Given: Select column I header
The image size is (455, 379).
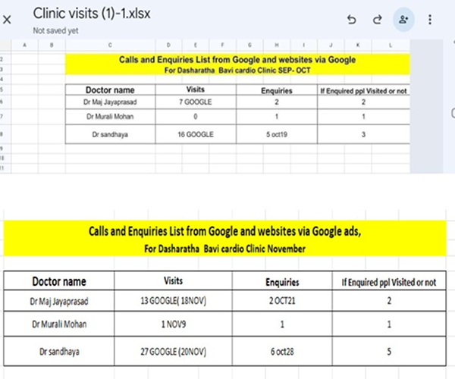Looking at the screenshot, I should click(304, 45).
